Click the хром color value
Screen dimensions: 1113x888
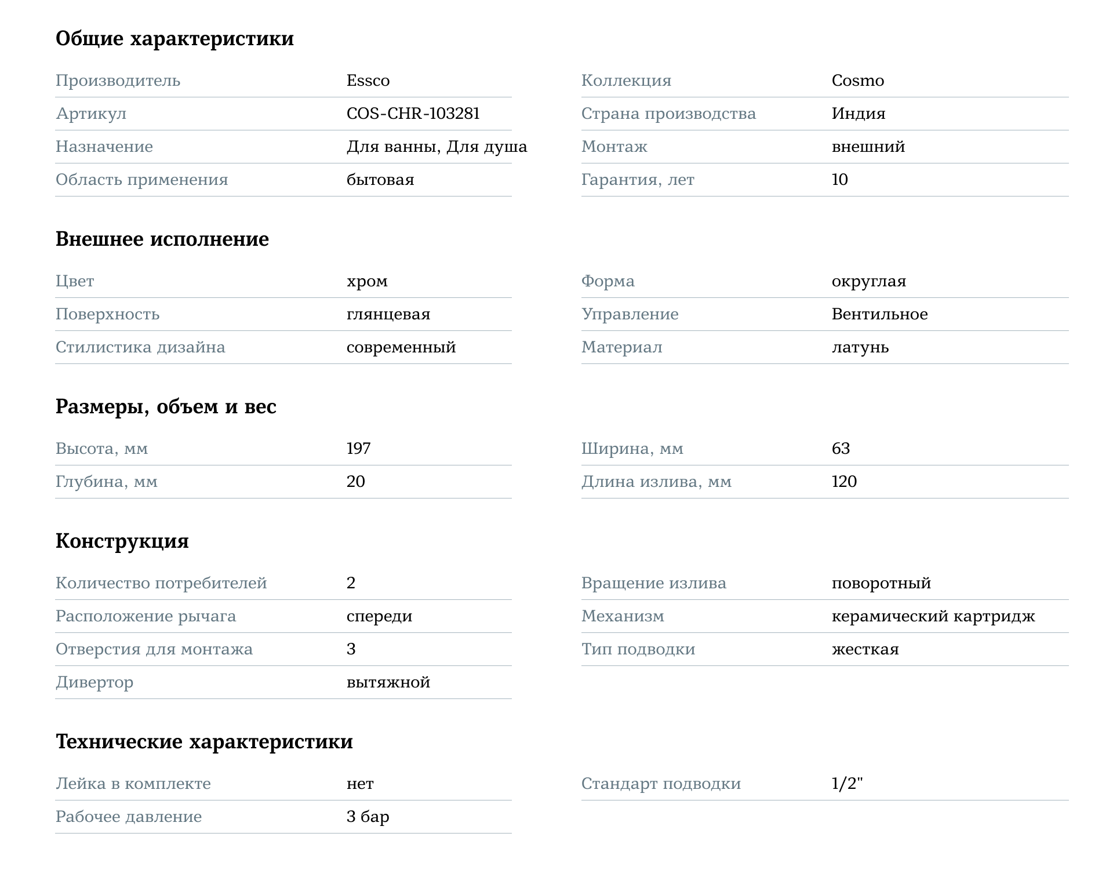367,282
